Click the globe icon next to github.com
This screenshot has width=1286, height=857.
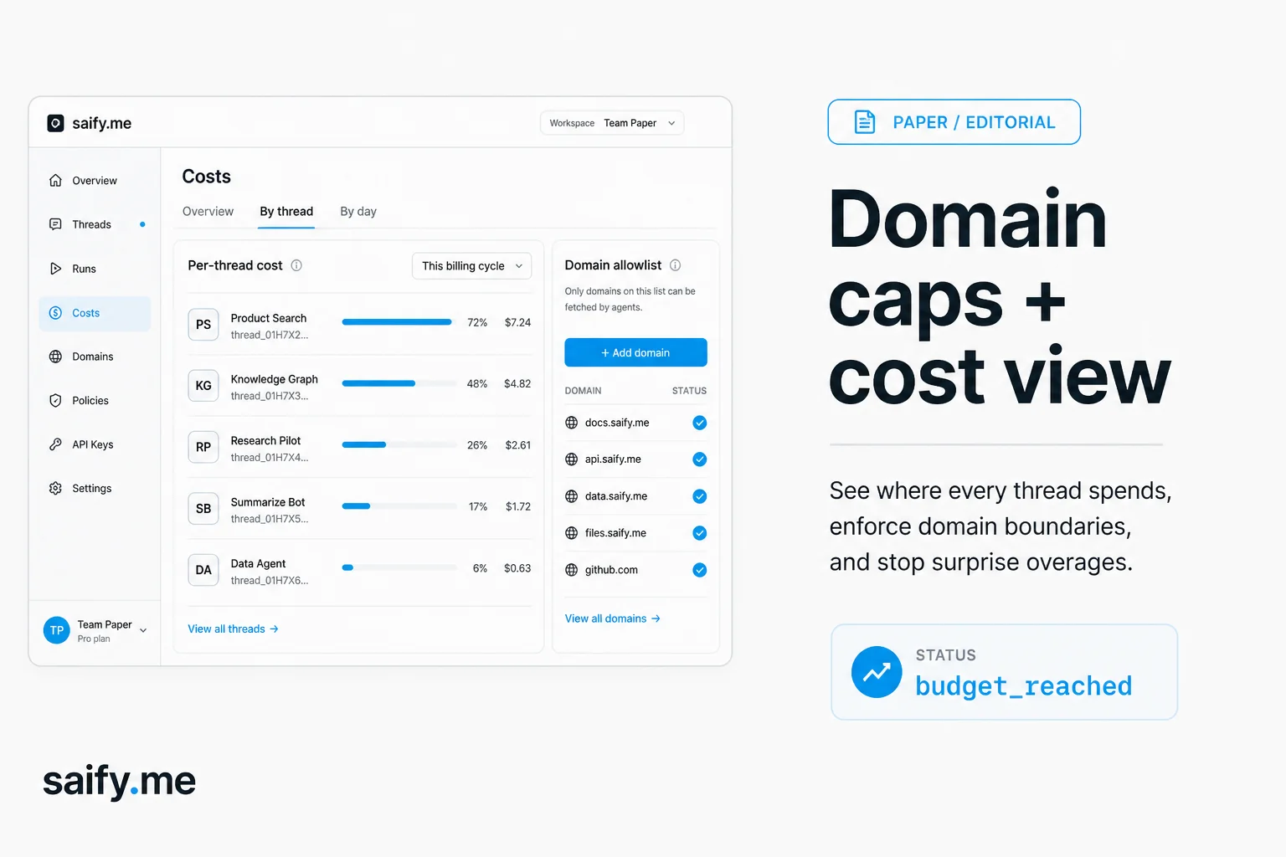click(572, 570)
